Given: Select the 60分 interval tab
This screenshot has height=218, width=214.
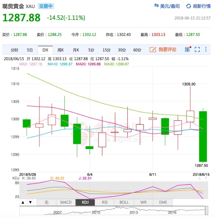Looking at the screenshot, I should 137,50.
